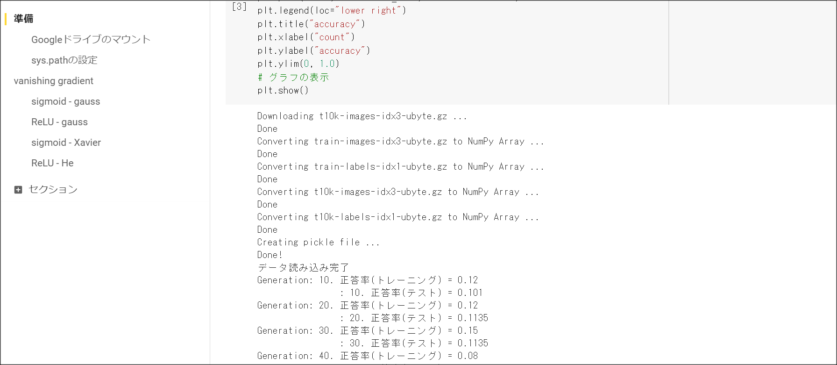This screenshot has height=365, width=837.
Task: Click the plus icon to add section
Action: tap(18, 190)
